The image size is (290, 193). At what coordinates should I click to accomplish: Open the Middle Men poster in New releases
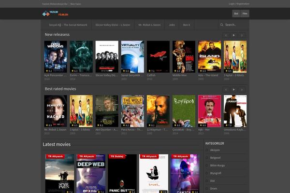point(184,57)
